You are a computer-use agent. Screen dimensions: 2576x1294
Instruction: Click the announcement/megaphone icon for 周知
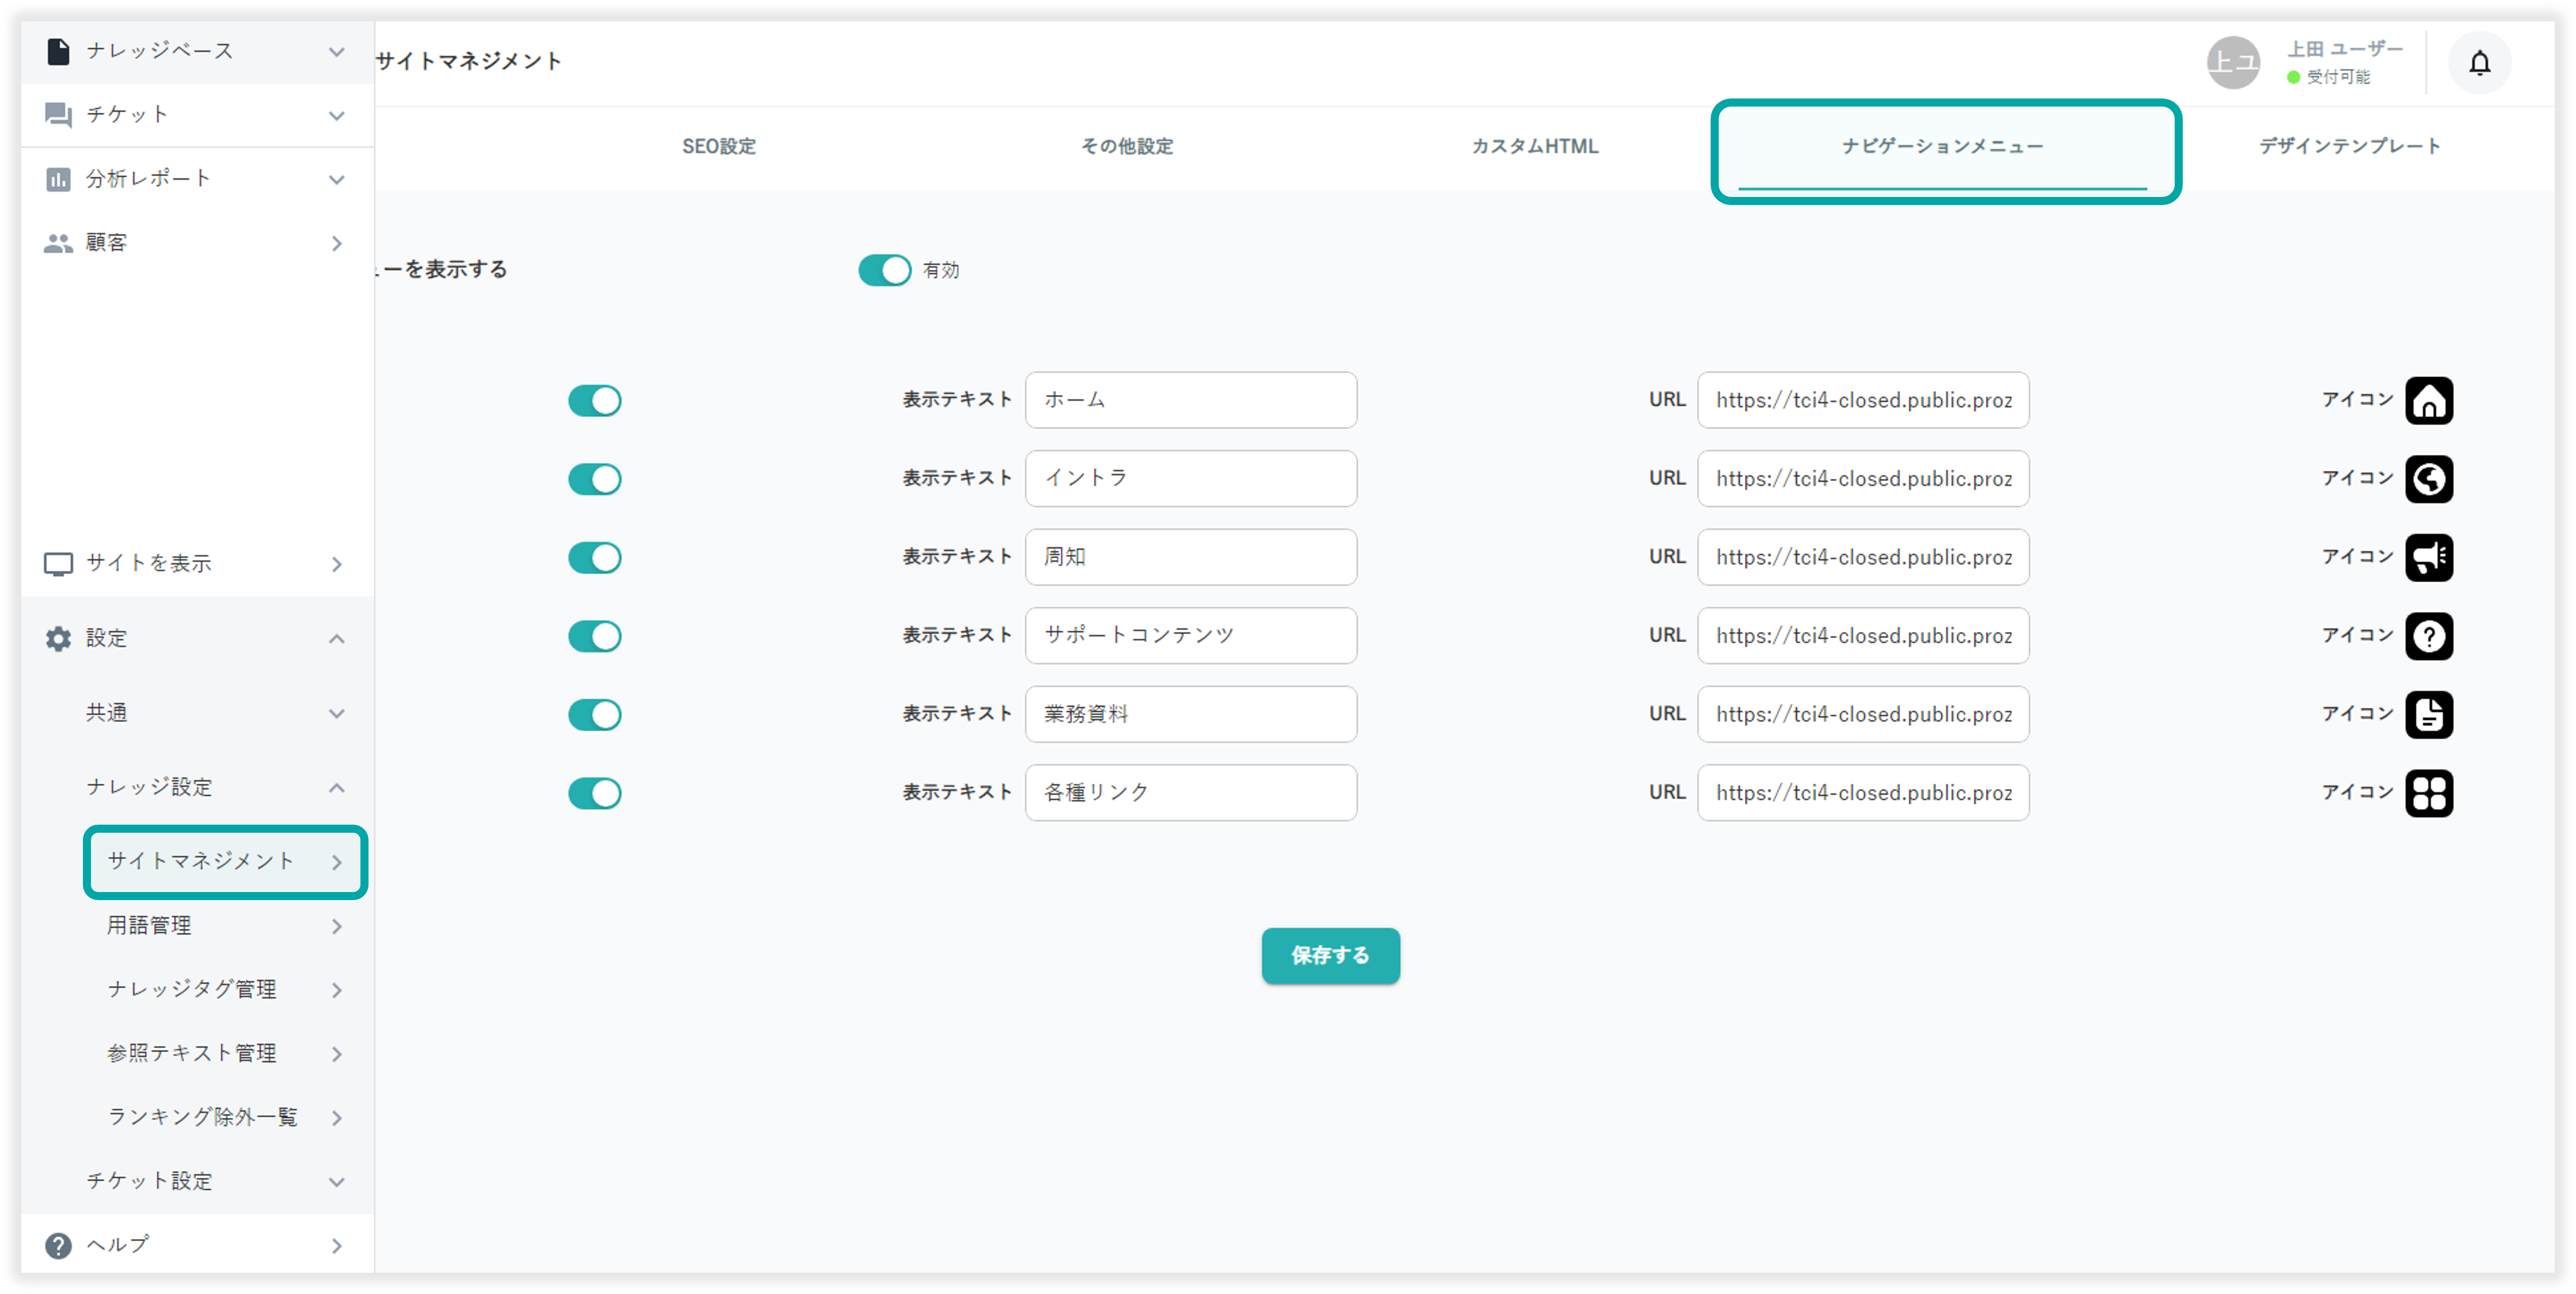[x=2434, y=556]
